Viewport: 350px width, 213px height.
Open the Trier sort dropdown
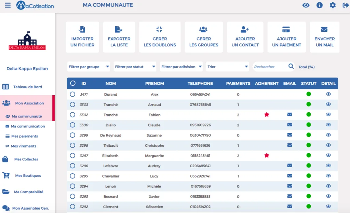(x=227, y=67)
